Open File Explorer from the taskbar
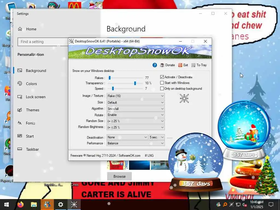The width and height of the screenshot is (280, 210). click(34, 205)
